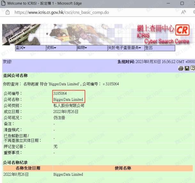Click the 登出 logout menu item
This screenshot has height=183, width=195.
click(x=160, y=48)
